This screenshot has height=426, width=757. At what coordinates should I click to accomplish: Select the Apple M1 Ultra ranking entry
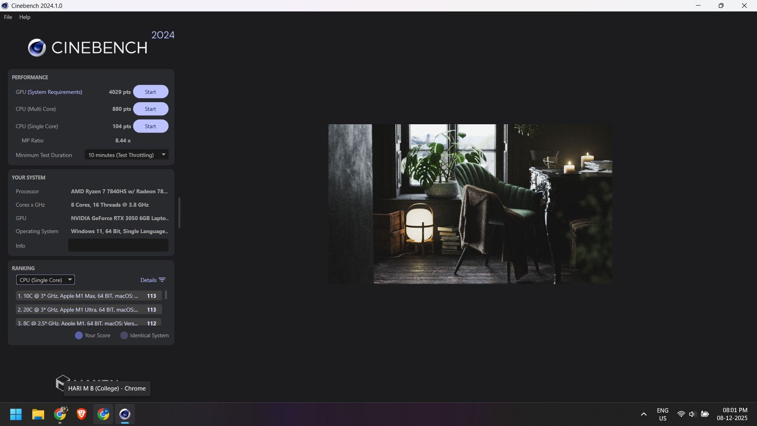pos(89,309)
